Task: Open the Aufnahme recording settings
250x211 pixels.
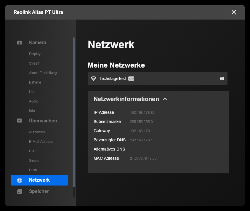Action: (37, 132)
